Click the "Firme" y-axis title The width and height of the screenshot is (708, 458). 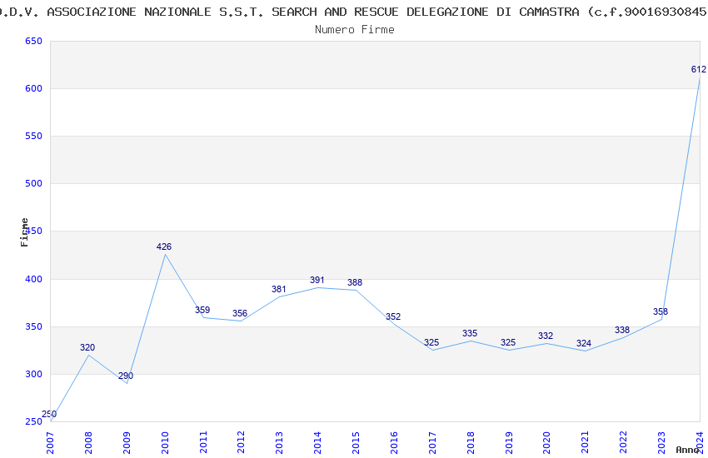coord(24,231)
